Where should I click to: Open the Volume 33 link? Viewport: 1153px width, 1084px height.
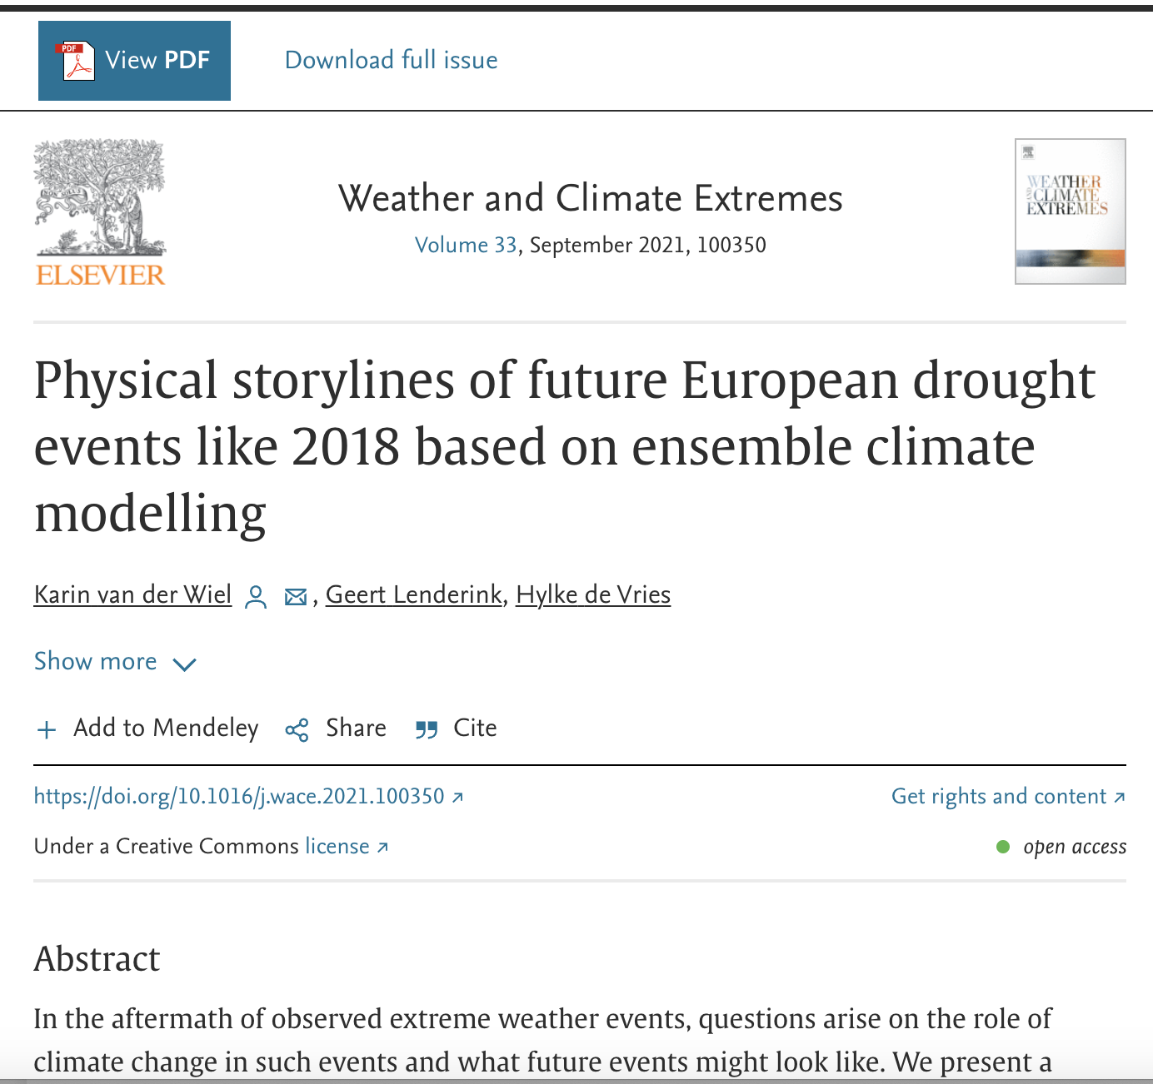point(466,245)
